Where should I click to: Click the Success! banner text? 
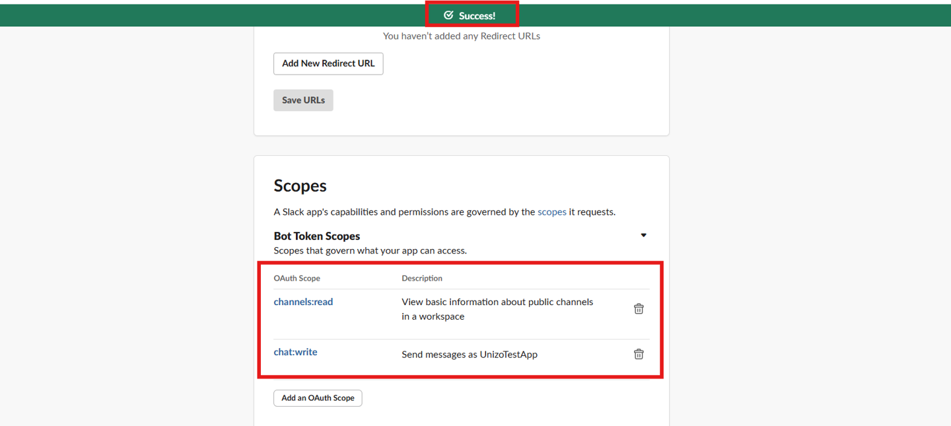(x=477, y=16)
